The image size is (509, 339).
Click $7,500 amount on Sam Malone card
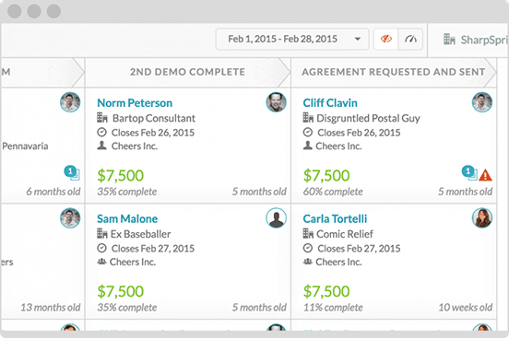(121, 291)
